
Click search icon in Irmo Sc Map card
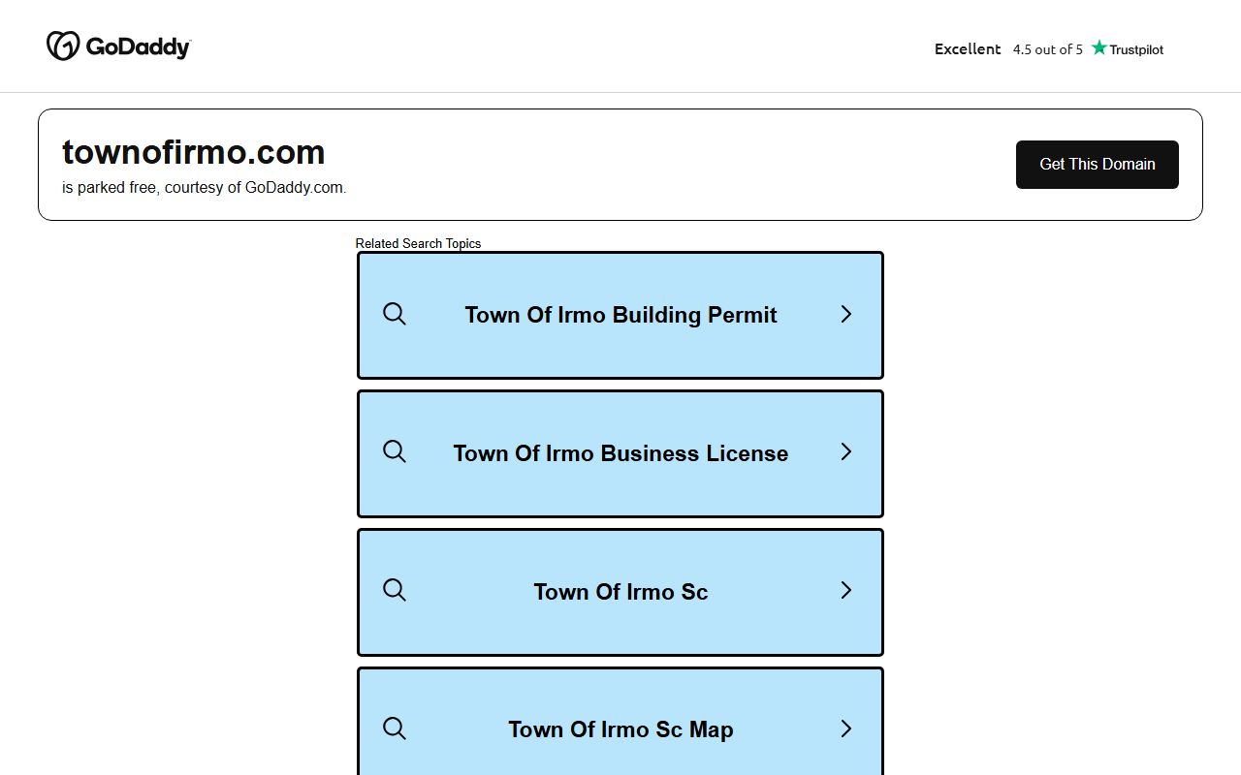395,728
